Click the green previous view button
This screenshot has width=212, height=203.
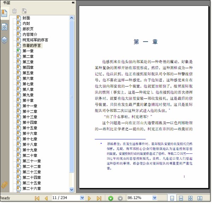coord(111,198)
